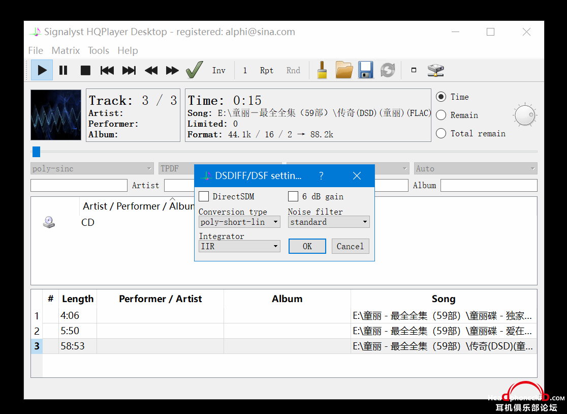This screenshot has width=567, height=414.
Task: Close the DSDIFF/DSF settings dialog
Action: tap(357, 176)
